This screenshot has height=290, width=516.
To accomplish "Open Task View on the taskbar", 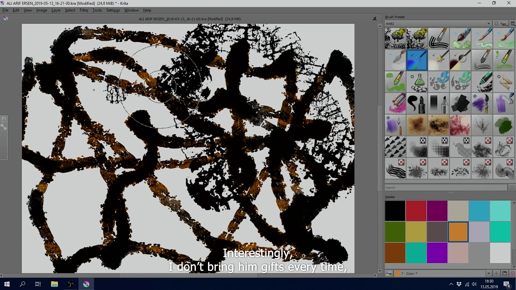I will coord(38,284).
